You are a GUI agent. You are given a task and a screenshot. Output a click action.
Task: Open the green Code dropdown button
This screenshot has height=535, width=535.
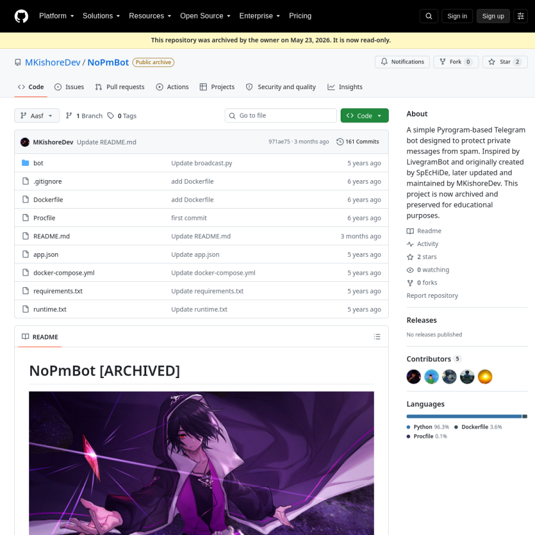pyautogui.click(x=364, y=116)
